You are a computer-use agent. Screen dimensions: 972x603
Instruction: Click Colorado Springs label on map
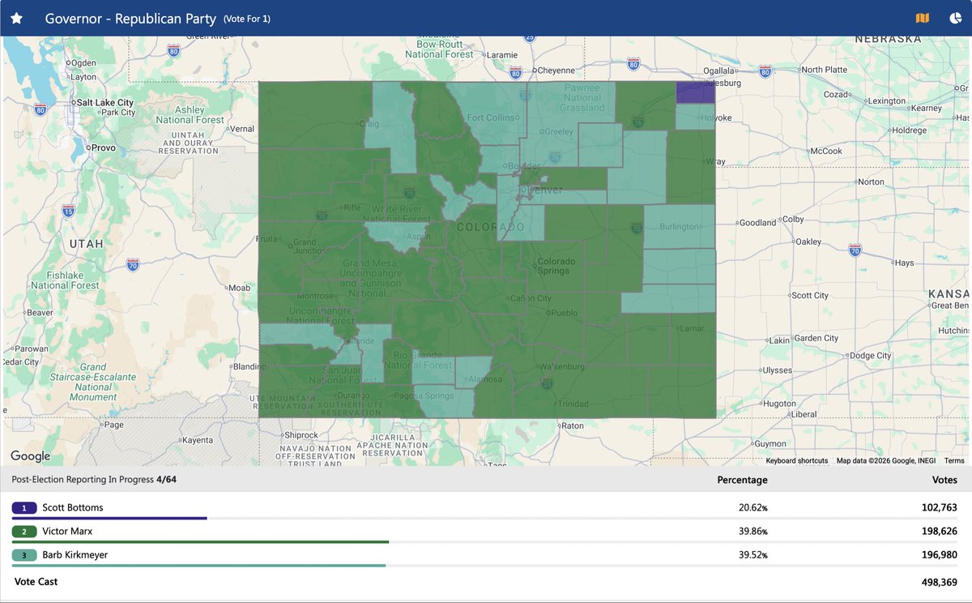click(x=556, y=266)
